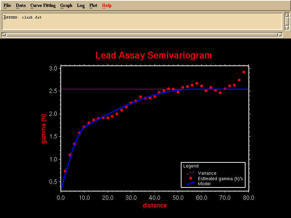Click the '60.0' x-axis tick label
Screen dimensions: 291x218
pyautogui.click(x=202, y=198)
